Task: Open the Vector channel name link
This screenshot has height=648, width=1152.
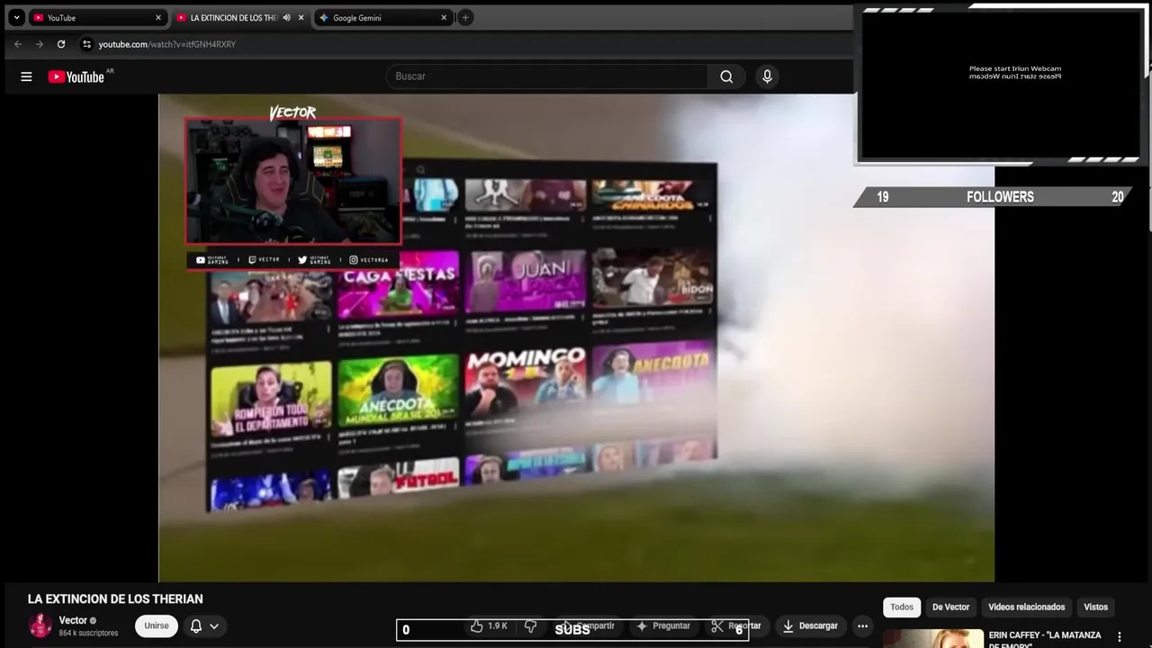Action: pos(73,620)
